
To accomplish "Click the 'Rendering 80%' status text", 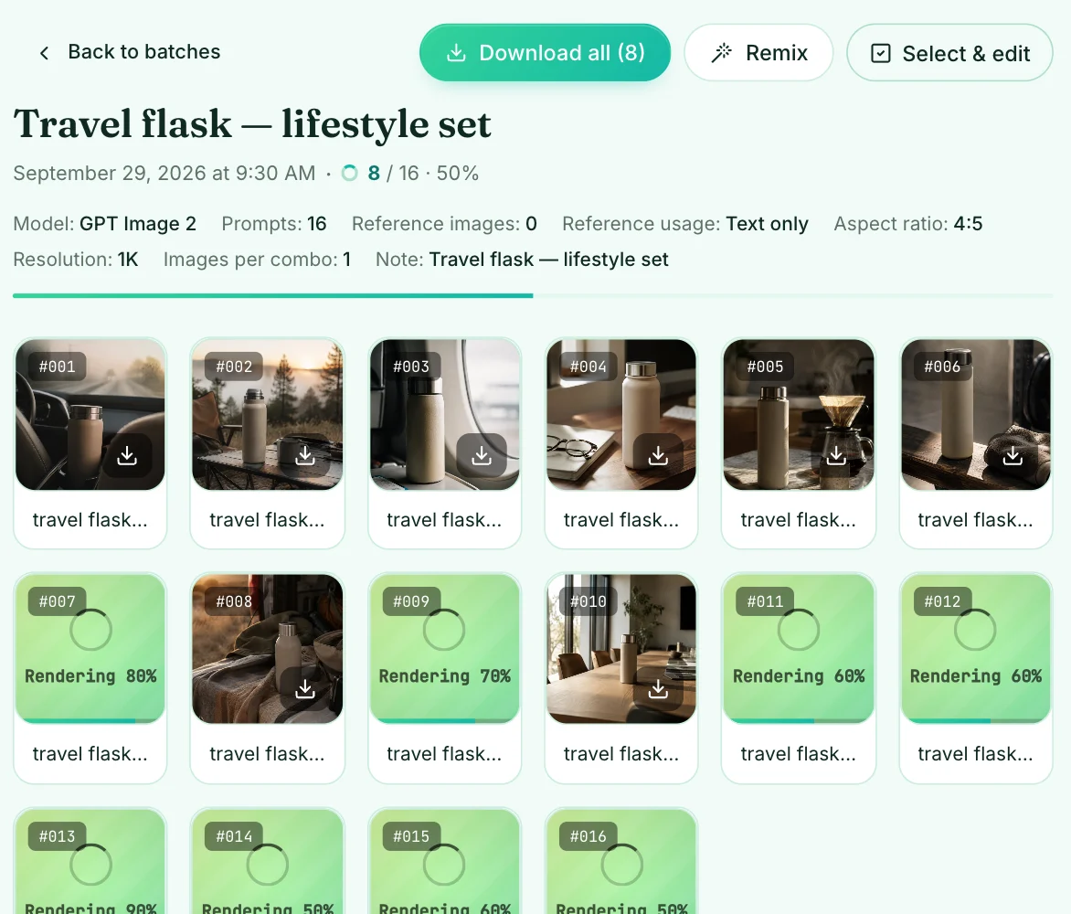I will pyautogui.click(x=90, y=676).
